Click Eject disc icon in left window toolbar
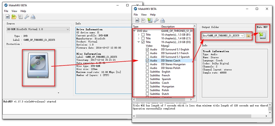 coord(33,17)
